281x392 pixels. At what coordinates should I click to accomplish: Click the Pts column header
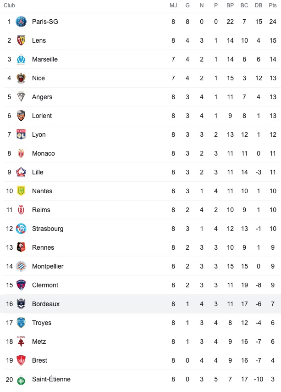tap(272, 6)
